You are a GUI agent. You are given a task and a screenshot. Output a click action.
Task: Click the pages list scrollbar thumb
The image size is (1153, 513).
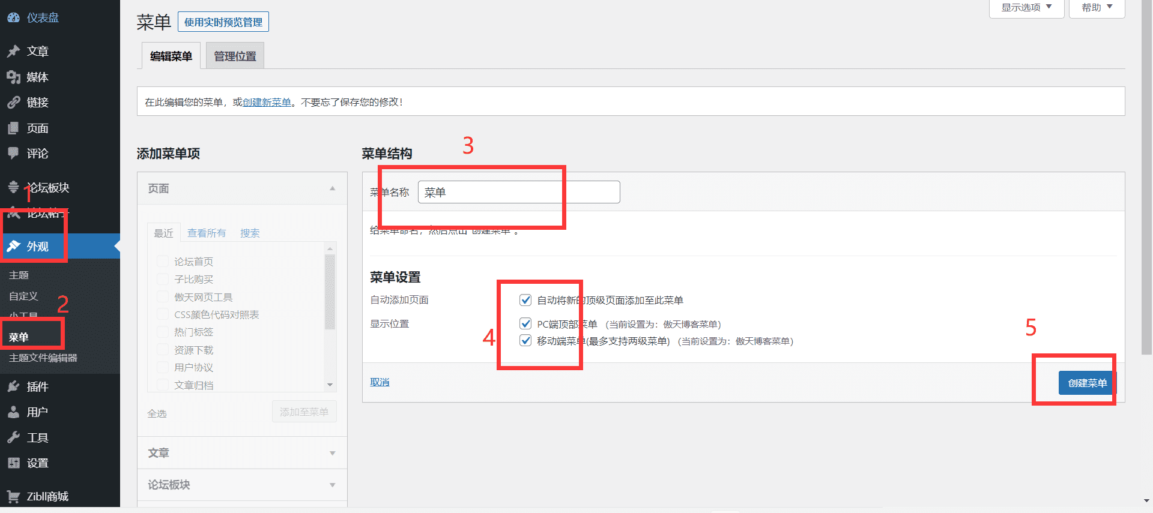tap(330, 292)
